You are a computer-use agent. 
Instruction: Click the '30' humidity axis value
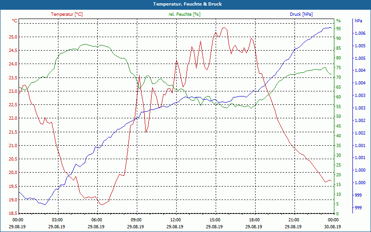(x=339, y=155)
